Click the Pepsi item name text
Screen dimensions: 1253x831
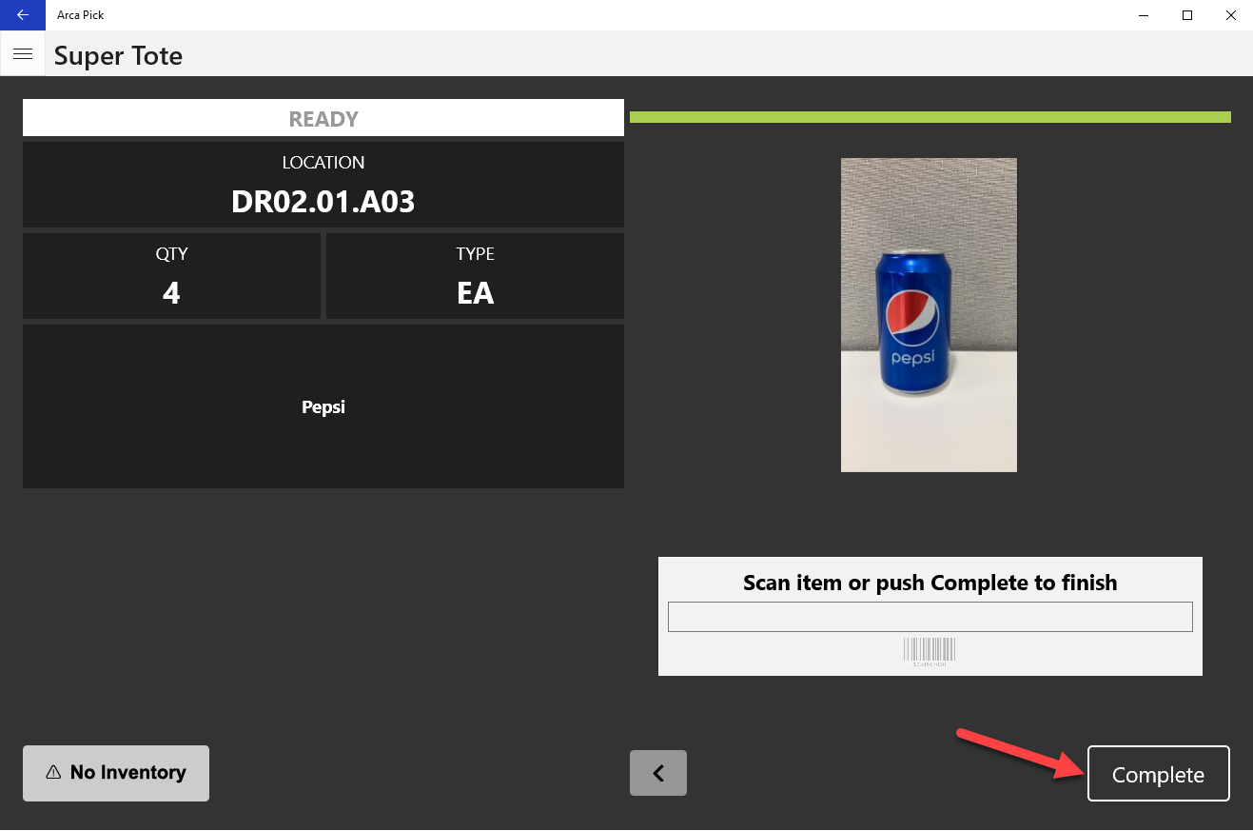click(323, 406)
